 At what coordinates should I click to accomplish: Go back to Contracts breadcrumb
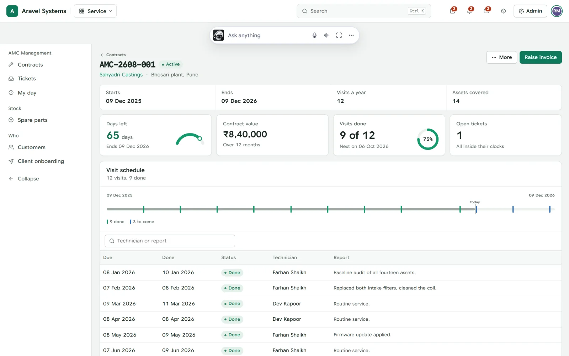[x=113, y=55]
